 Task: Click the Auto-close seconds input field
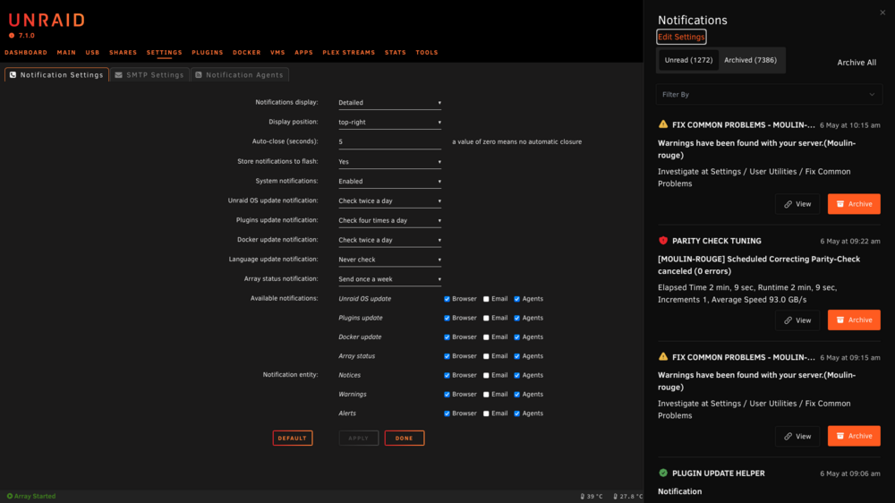389,141
